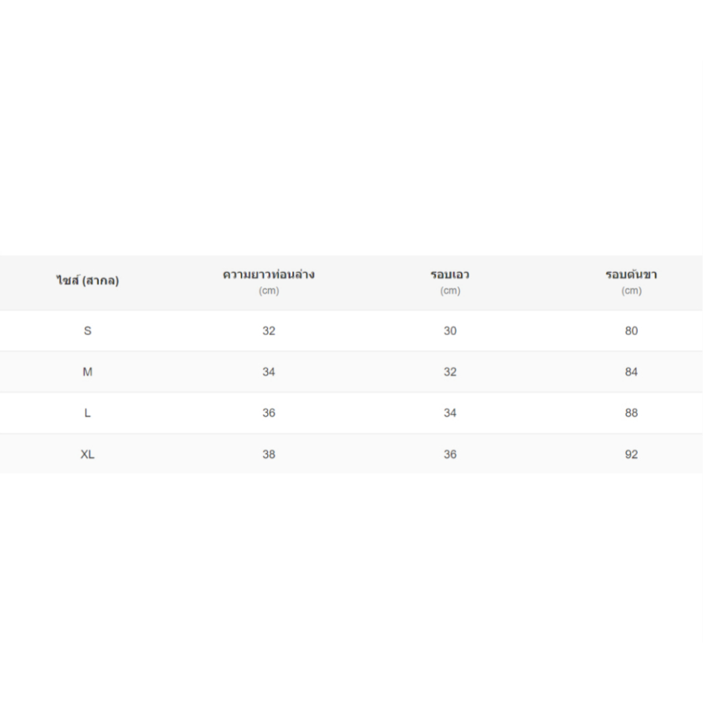Click the length value 32 for size S
This screenshot has height=703, width=703.
click(x=268, y=331)
